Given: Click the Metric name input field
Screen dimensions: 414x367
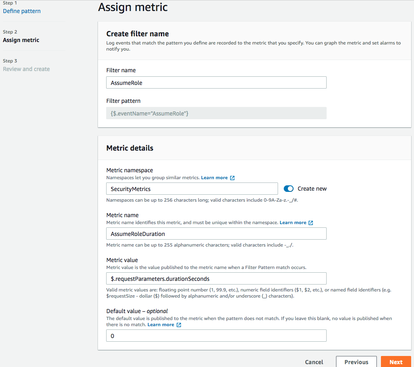Looking at the screenshot, I should coord(216,234).
